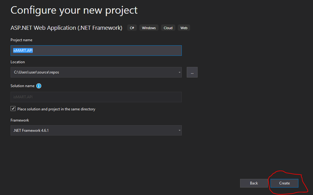Click the disabled Solution name field
313x195 pixels.
point(96,97)
